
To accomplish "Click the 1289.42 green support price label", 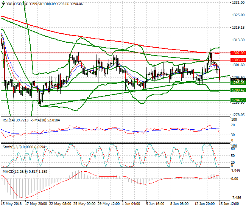I will pos(238,90).
